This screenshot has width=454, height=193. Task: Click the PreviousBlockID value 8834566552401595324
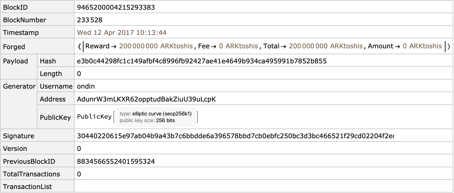pos(116,161)
